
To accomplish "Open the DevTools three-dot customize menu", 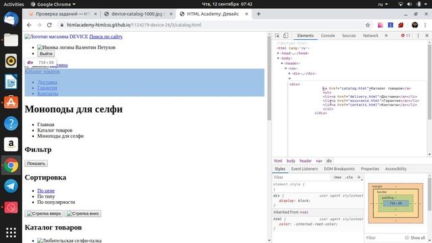I will pos(418,36).
